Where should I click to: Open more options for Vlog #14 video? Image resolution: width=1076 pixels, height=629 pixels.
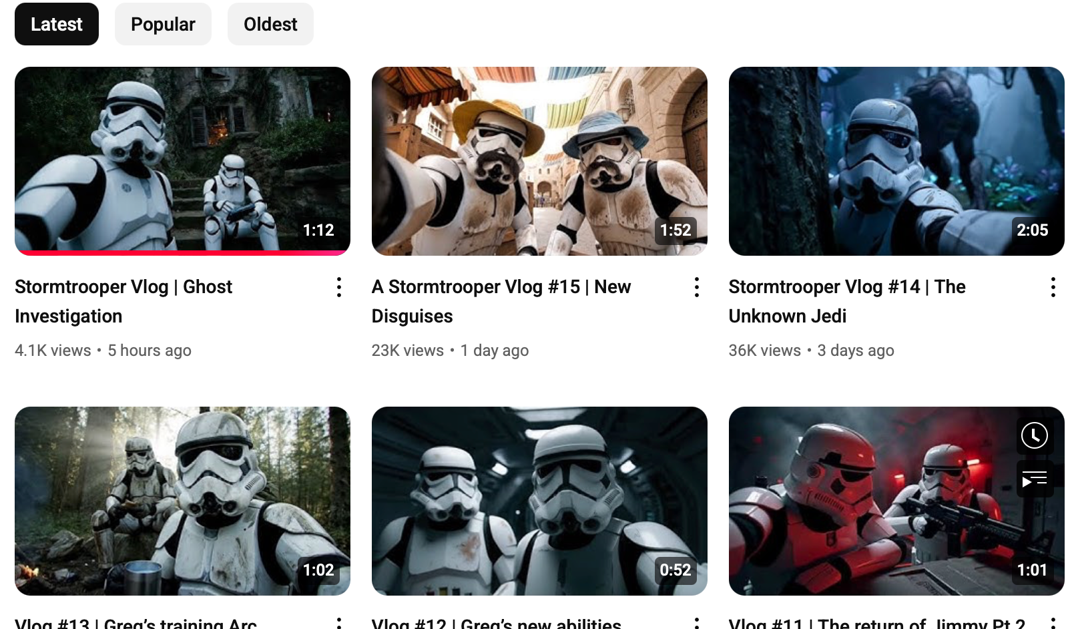click(x=1053, y=287)
